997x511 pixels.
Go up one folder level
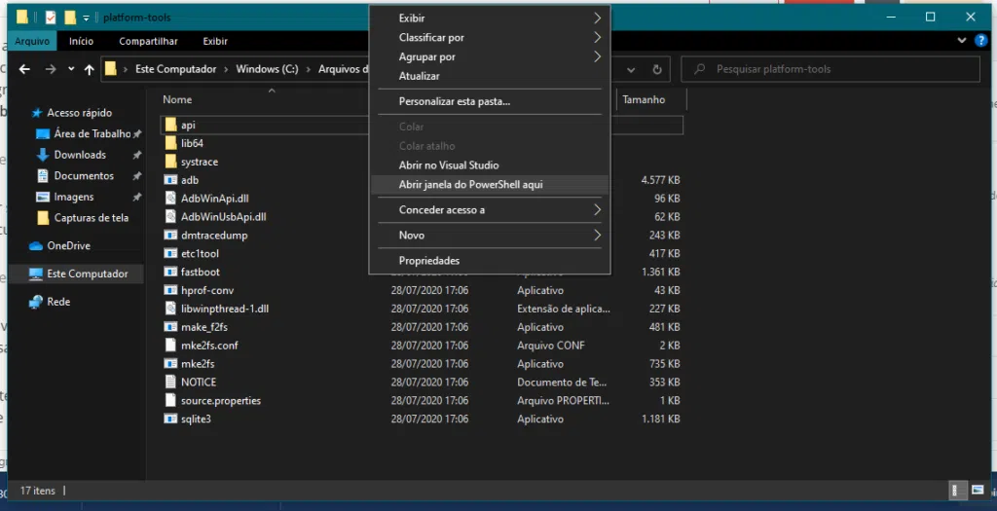coord(89,69)
